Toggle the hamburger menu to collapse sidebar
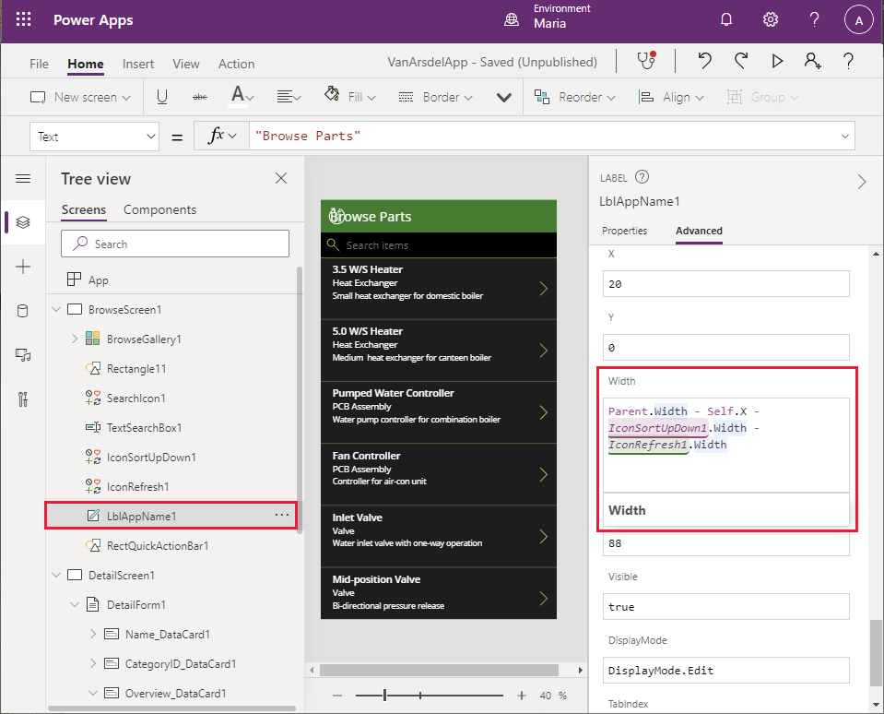The width and height of the screenshot is (884, 714). [x=23, y=179]
